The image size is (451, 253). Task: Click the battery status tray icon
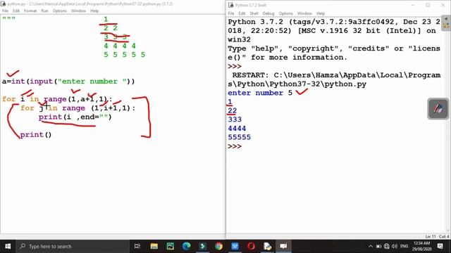[x=378, y=246]
